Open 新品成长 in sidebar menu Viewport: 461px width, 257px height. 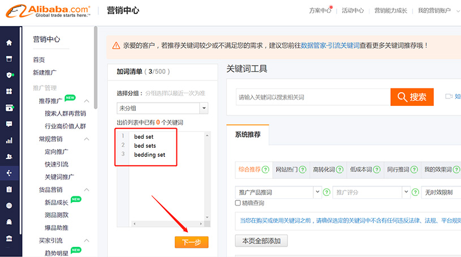[x=57, y=202]
